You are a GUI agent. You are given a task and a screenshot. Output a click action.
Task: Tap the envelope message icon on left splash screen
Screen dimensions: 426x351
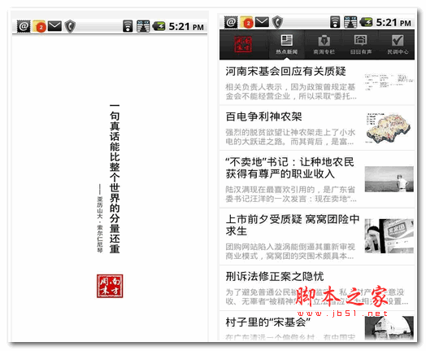[x=54, y=26]
